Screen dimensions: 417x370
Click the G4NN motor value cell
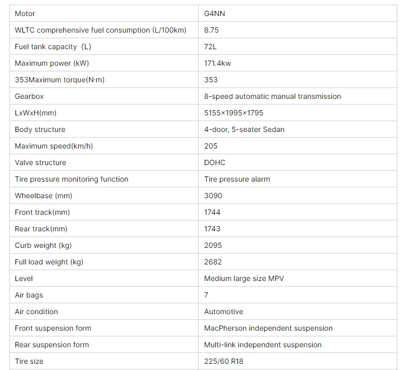(x=215, y=13)
